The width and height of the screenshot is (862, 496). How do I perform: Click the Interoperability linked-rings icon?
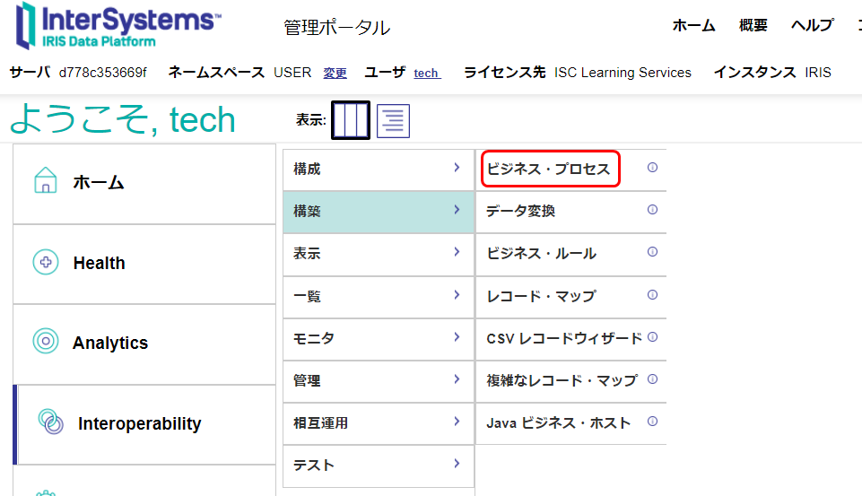coord(50,422)
